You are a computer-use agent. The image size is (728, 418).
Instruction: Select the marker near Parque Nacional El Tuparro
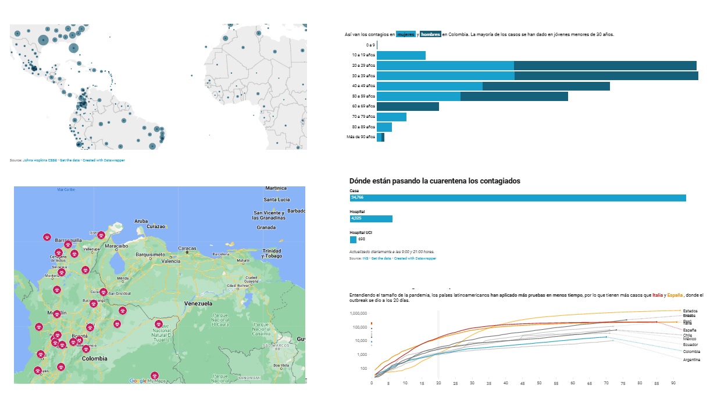click(158, 324)
